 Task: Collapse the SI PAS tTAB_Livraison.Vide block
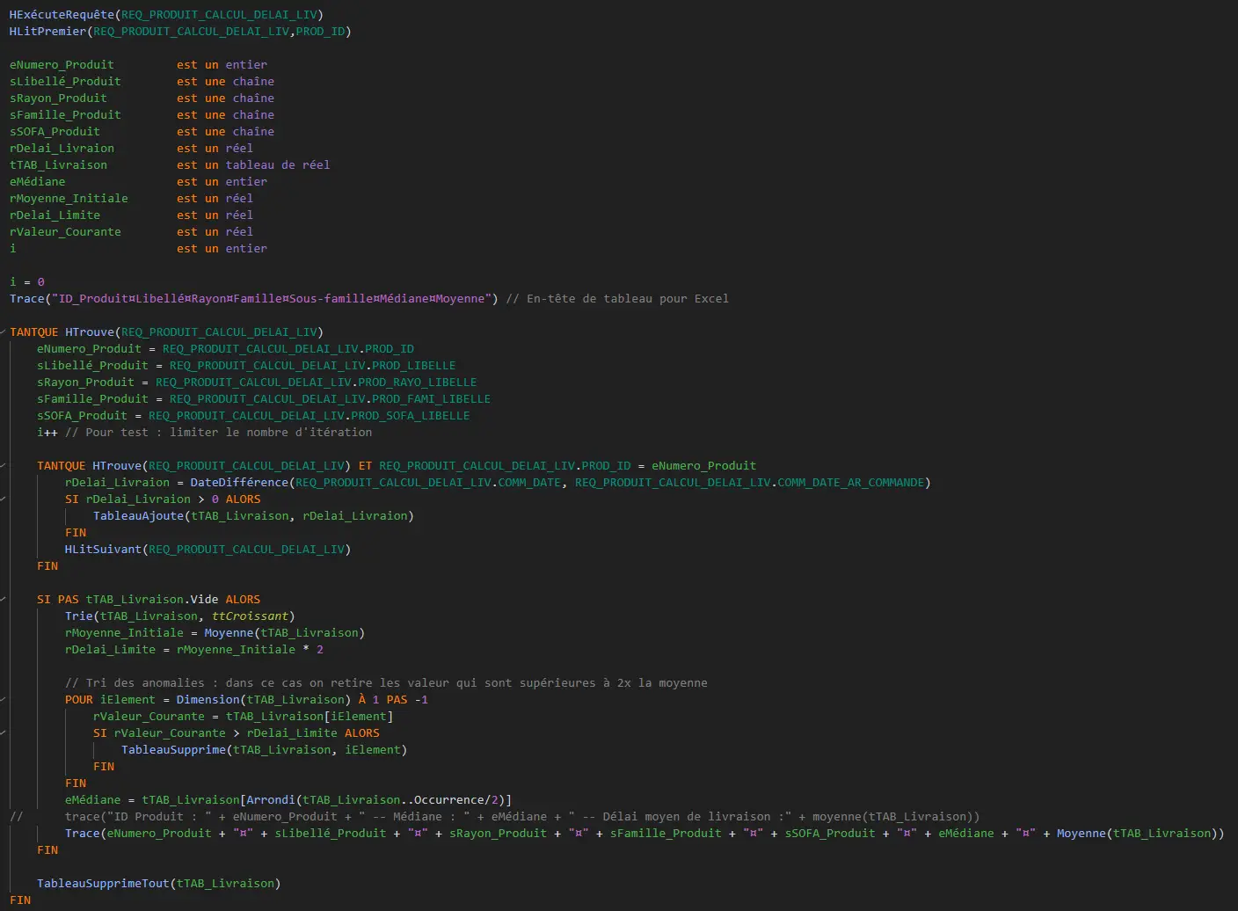4,599
